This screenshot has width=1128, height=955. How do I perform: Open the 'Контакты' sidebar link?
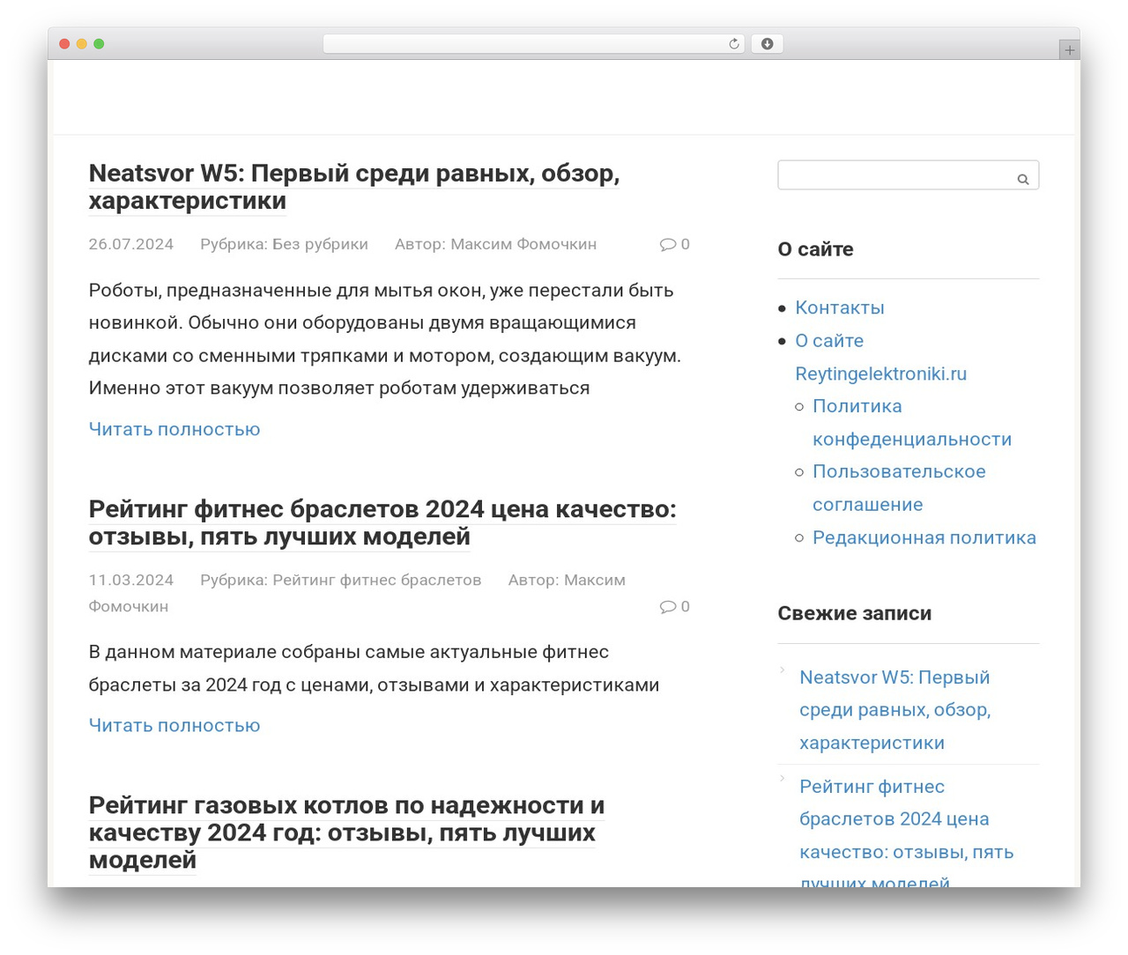pos(840,307)
